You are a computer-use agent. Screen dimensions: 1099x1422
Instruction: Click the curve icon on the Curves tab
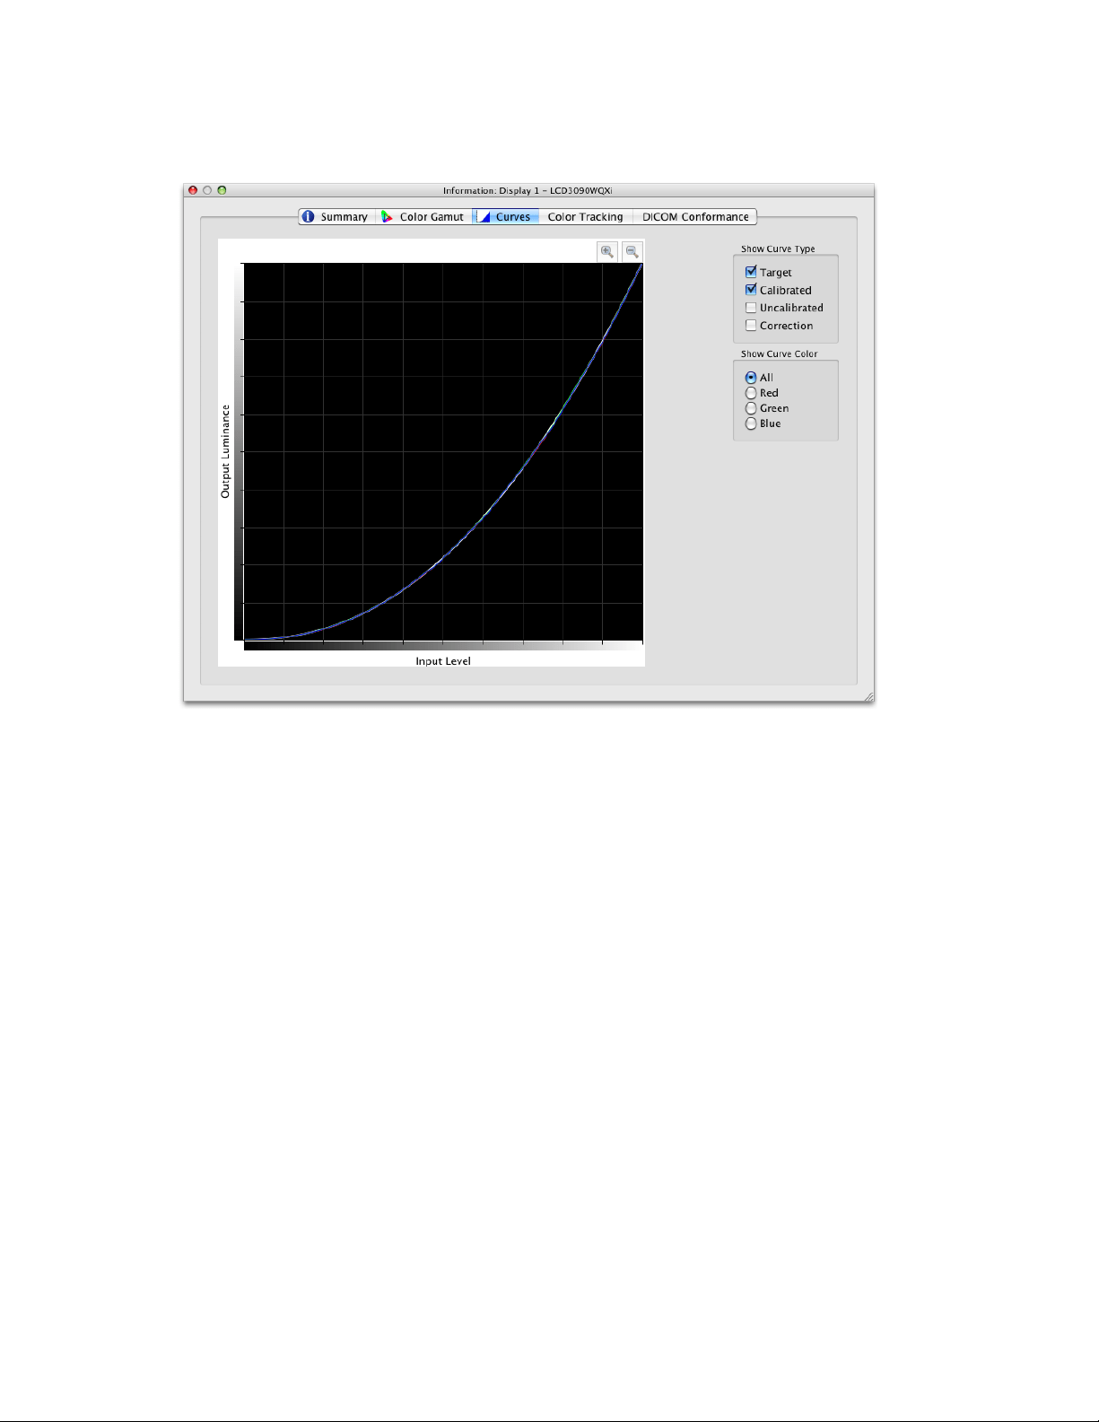point(484,217)
